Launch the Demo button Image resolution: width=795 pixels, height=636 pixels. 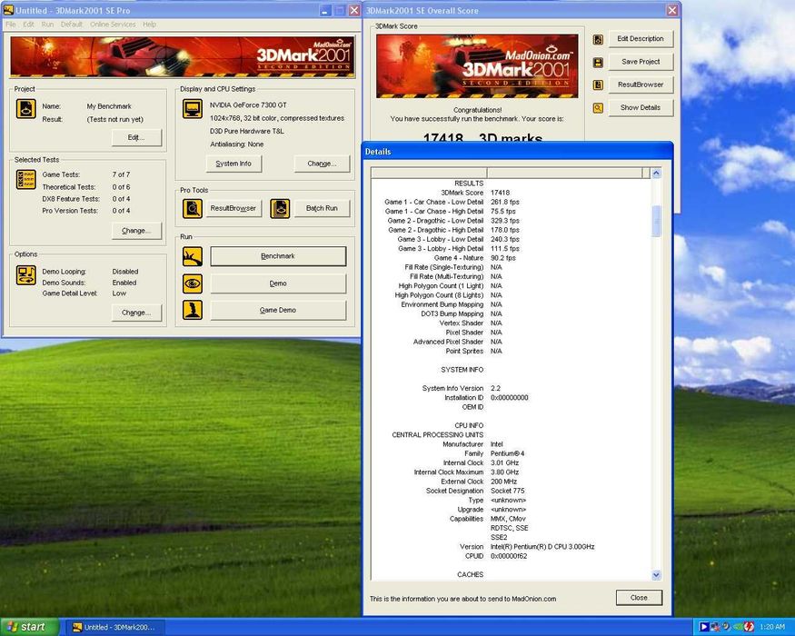pos(278,283)
